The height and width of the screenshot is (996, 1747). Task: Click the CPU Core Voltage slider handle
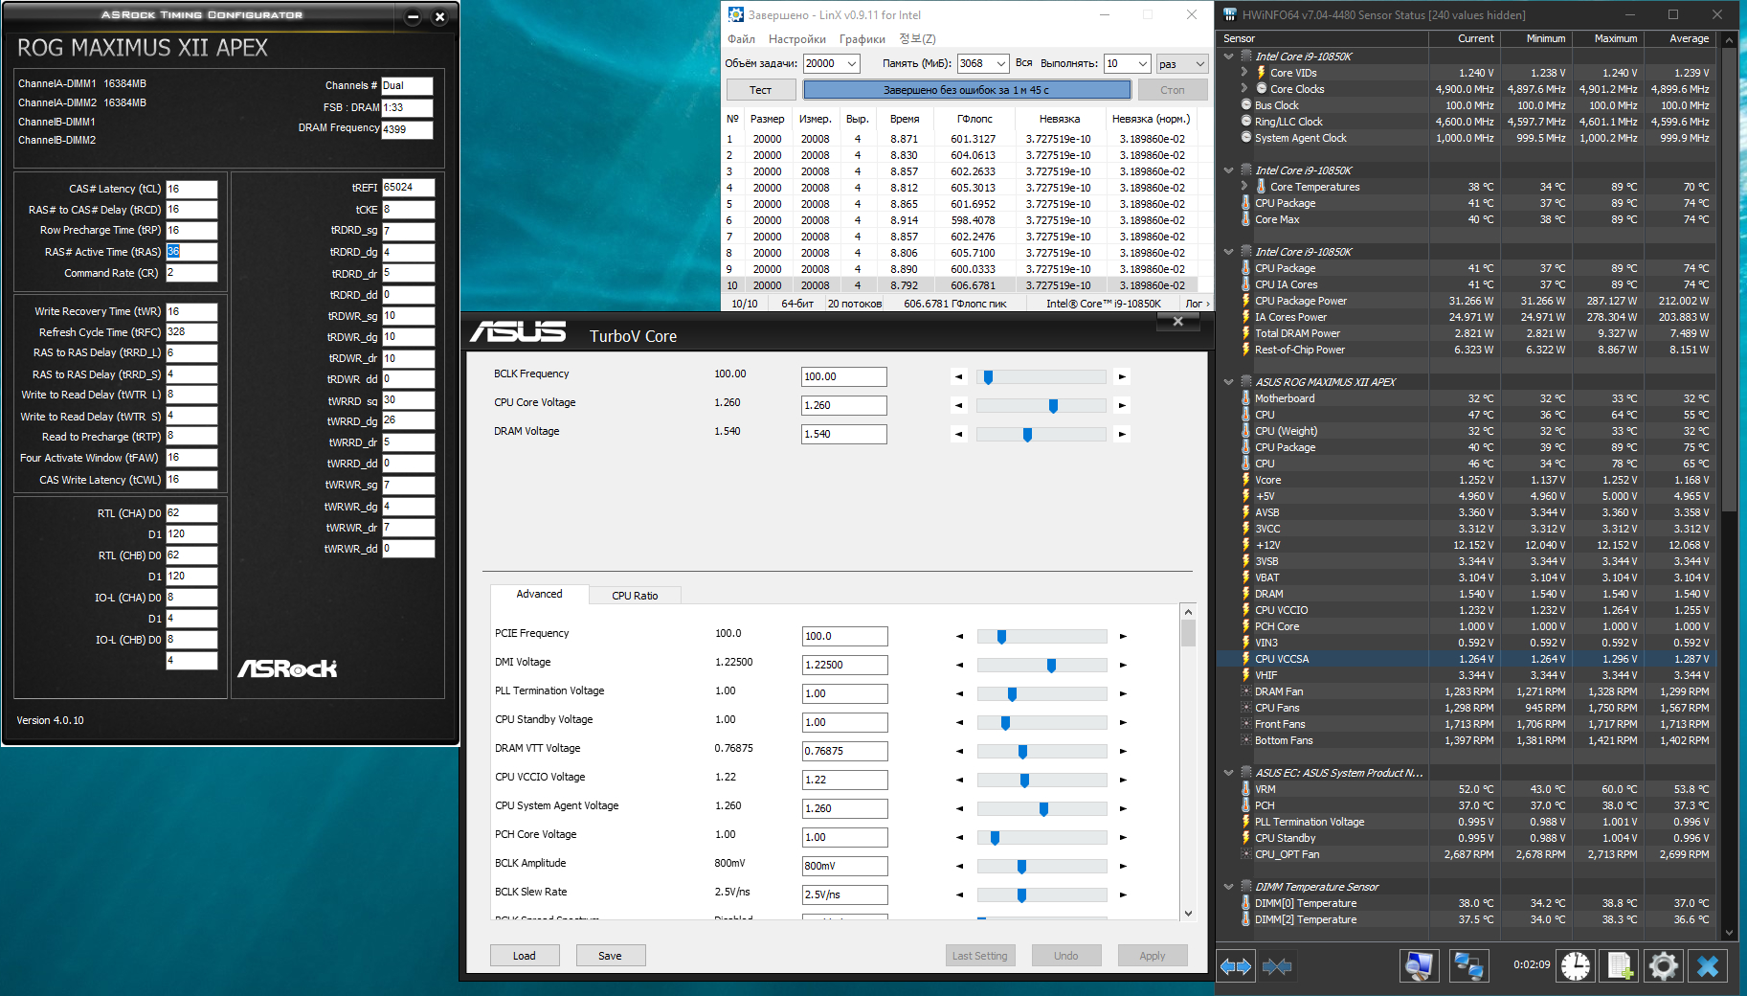[x=1053, y=406]
